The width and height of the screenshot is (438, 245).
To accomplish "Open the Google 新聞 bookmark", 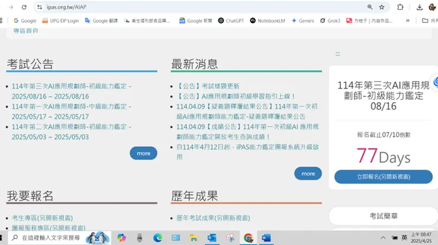I will coord(195,21).
